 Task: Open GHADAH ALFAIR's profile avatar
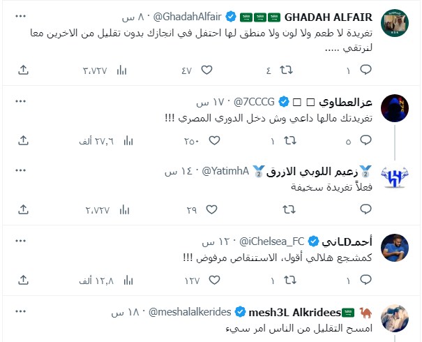click(398, 23)
